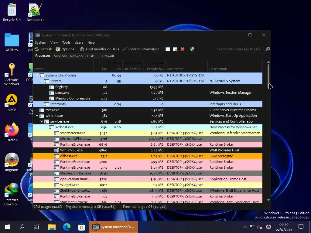Open the Notepad++ desktop shortcut

pos(35,12)
